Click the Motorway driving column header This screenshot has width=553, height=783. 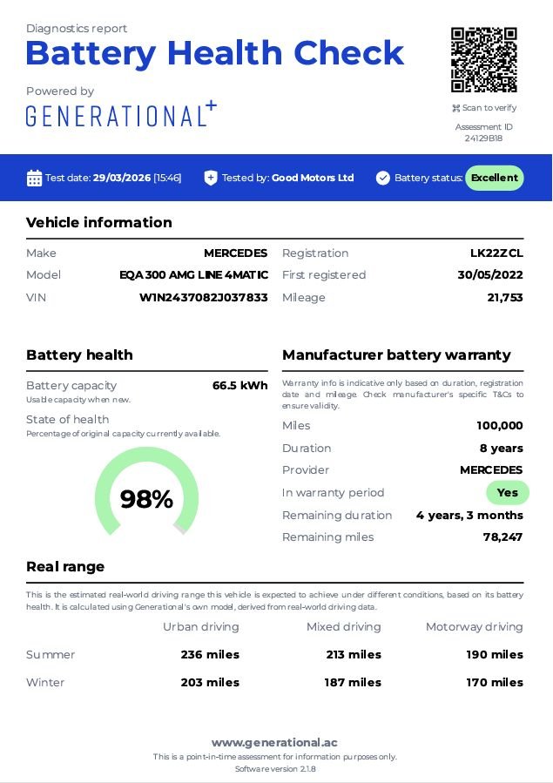coord(474,626)
